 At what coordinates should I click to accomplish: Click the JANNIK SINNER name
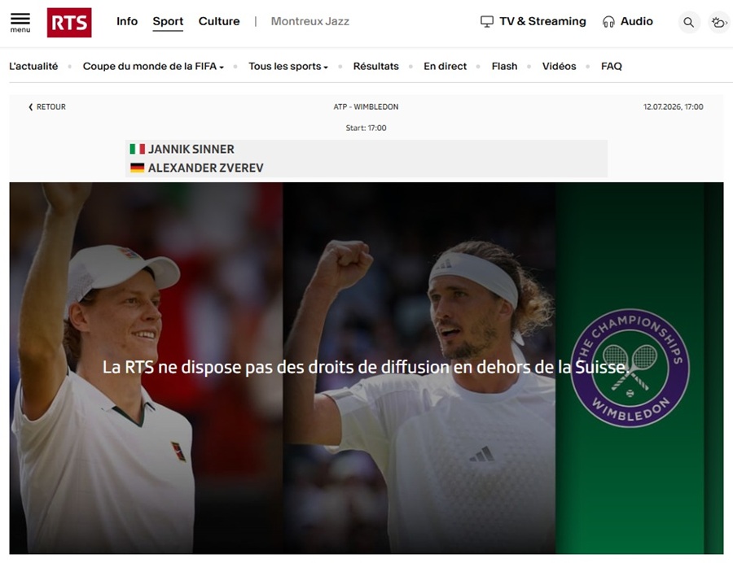click(x=191, y=149)
